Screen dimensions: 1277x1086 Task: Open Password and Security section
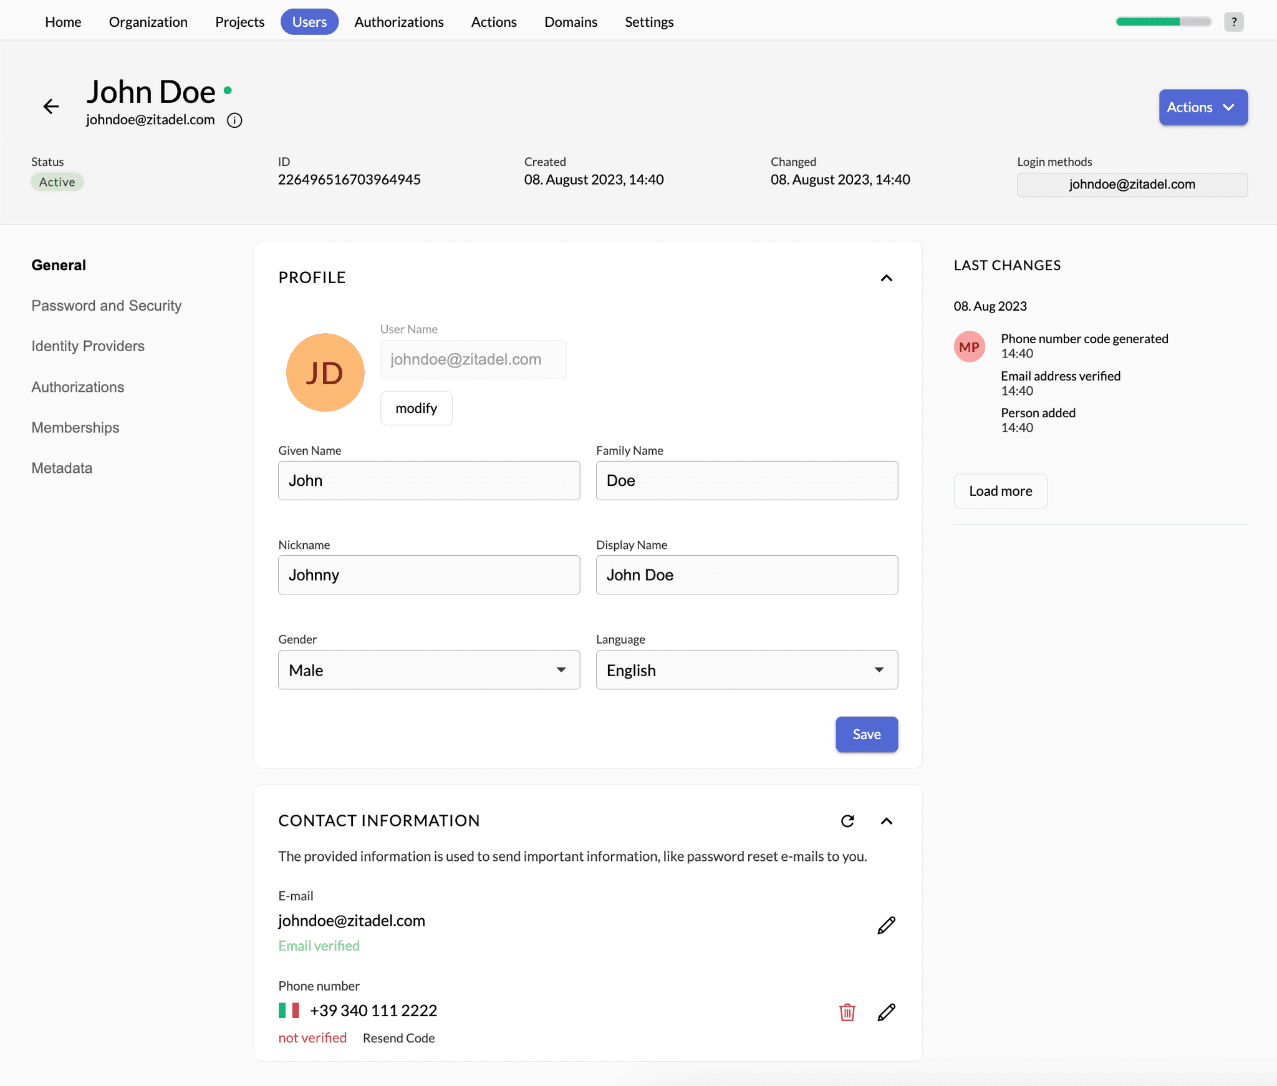point(107,306)
